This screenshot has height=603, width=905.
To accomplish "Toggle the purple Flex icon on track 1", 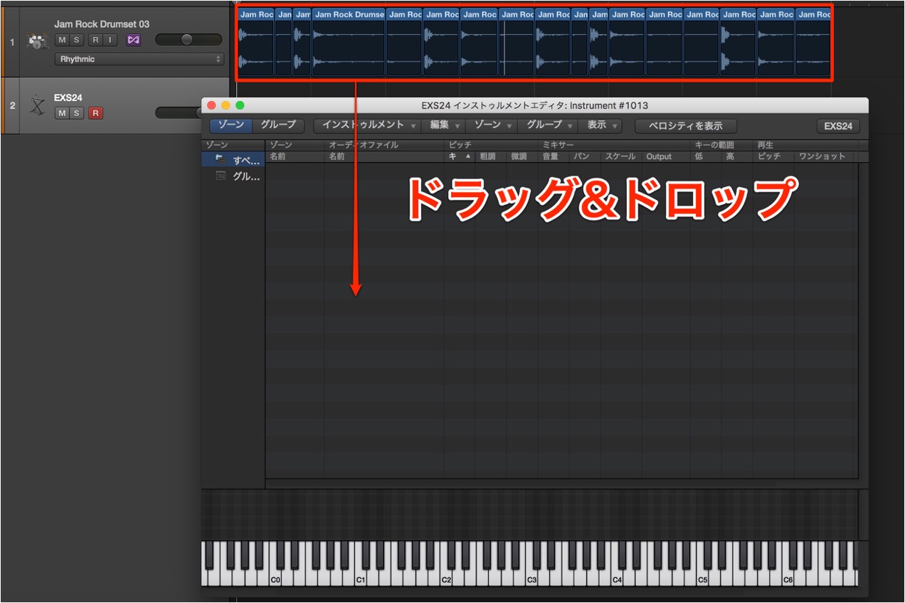I will point(133,40).
